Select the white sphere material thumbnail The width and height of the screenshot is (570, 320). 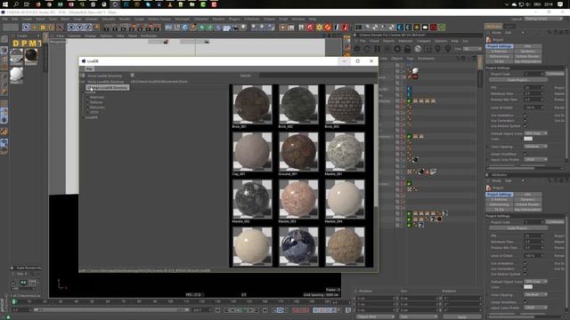click(x=16, y=75)
